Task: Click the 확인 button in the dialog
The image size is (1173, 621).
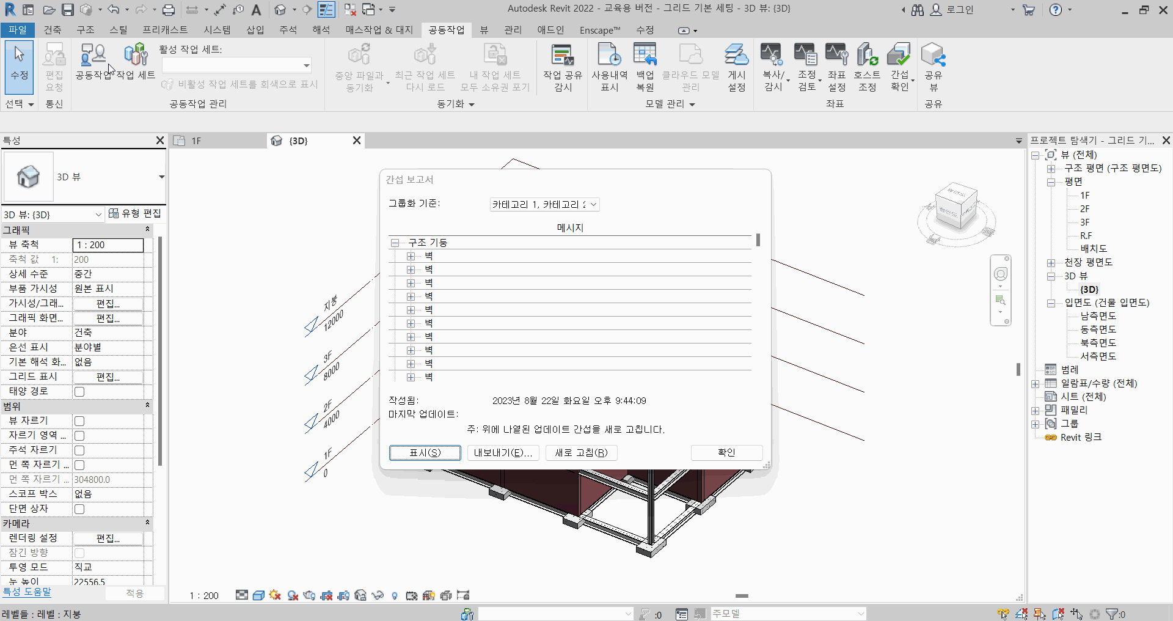Action: [726, 452]
